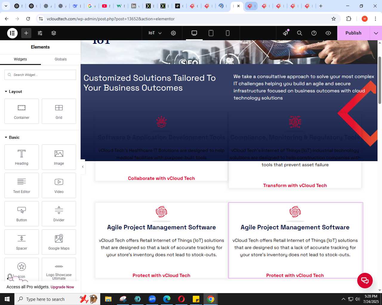The image size is (382, 305).
Task: Select the Button widget
Action: [21, 214]
